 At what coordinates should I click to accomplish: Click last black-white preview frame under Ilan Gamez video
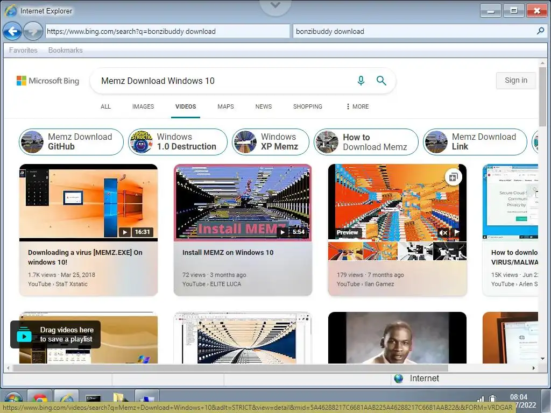coord(449,251)
